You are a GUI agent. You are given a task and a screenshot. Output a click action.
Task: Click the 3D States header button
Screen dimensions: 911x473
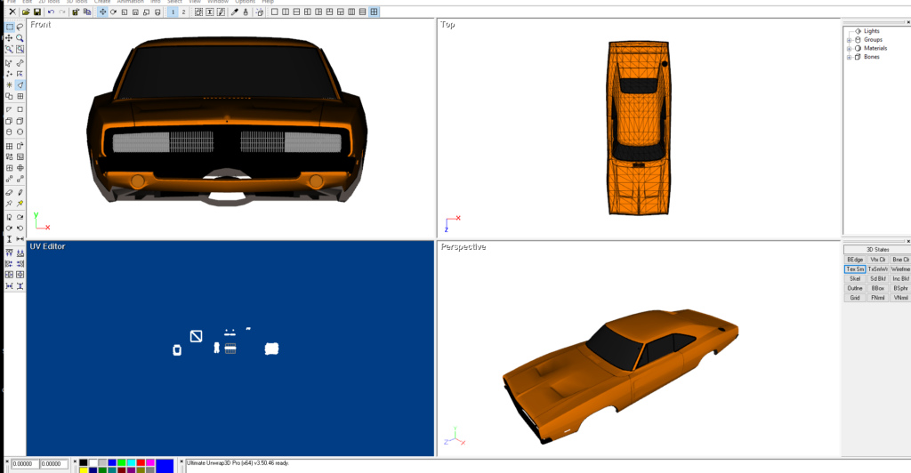(877, 250)
